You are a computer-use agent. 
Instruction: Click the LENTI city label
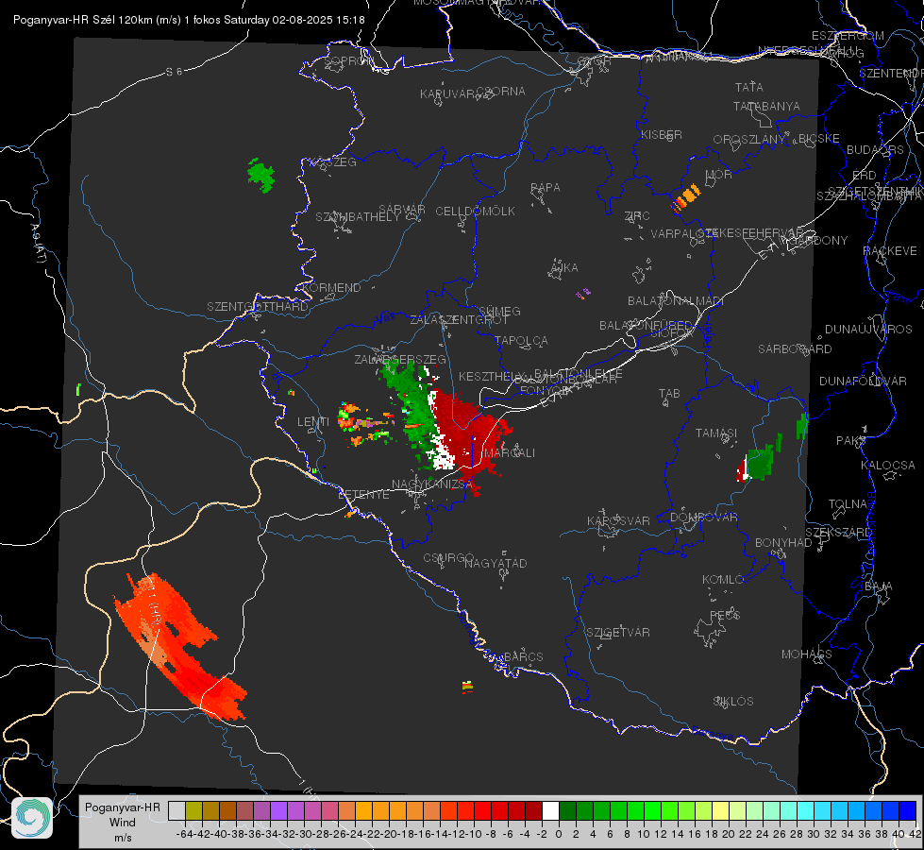[313, 422]
